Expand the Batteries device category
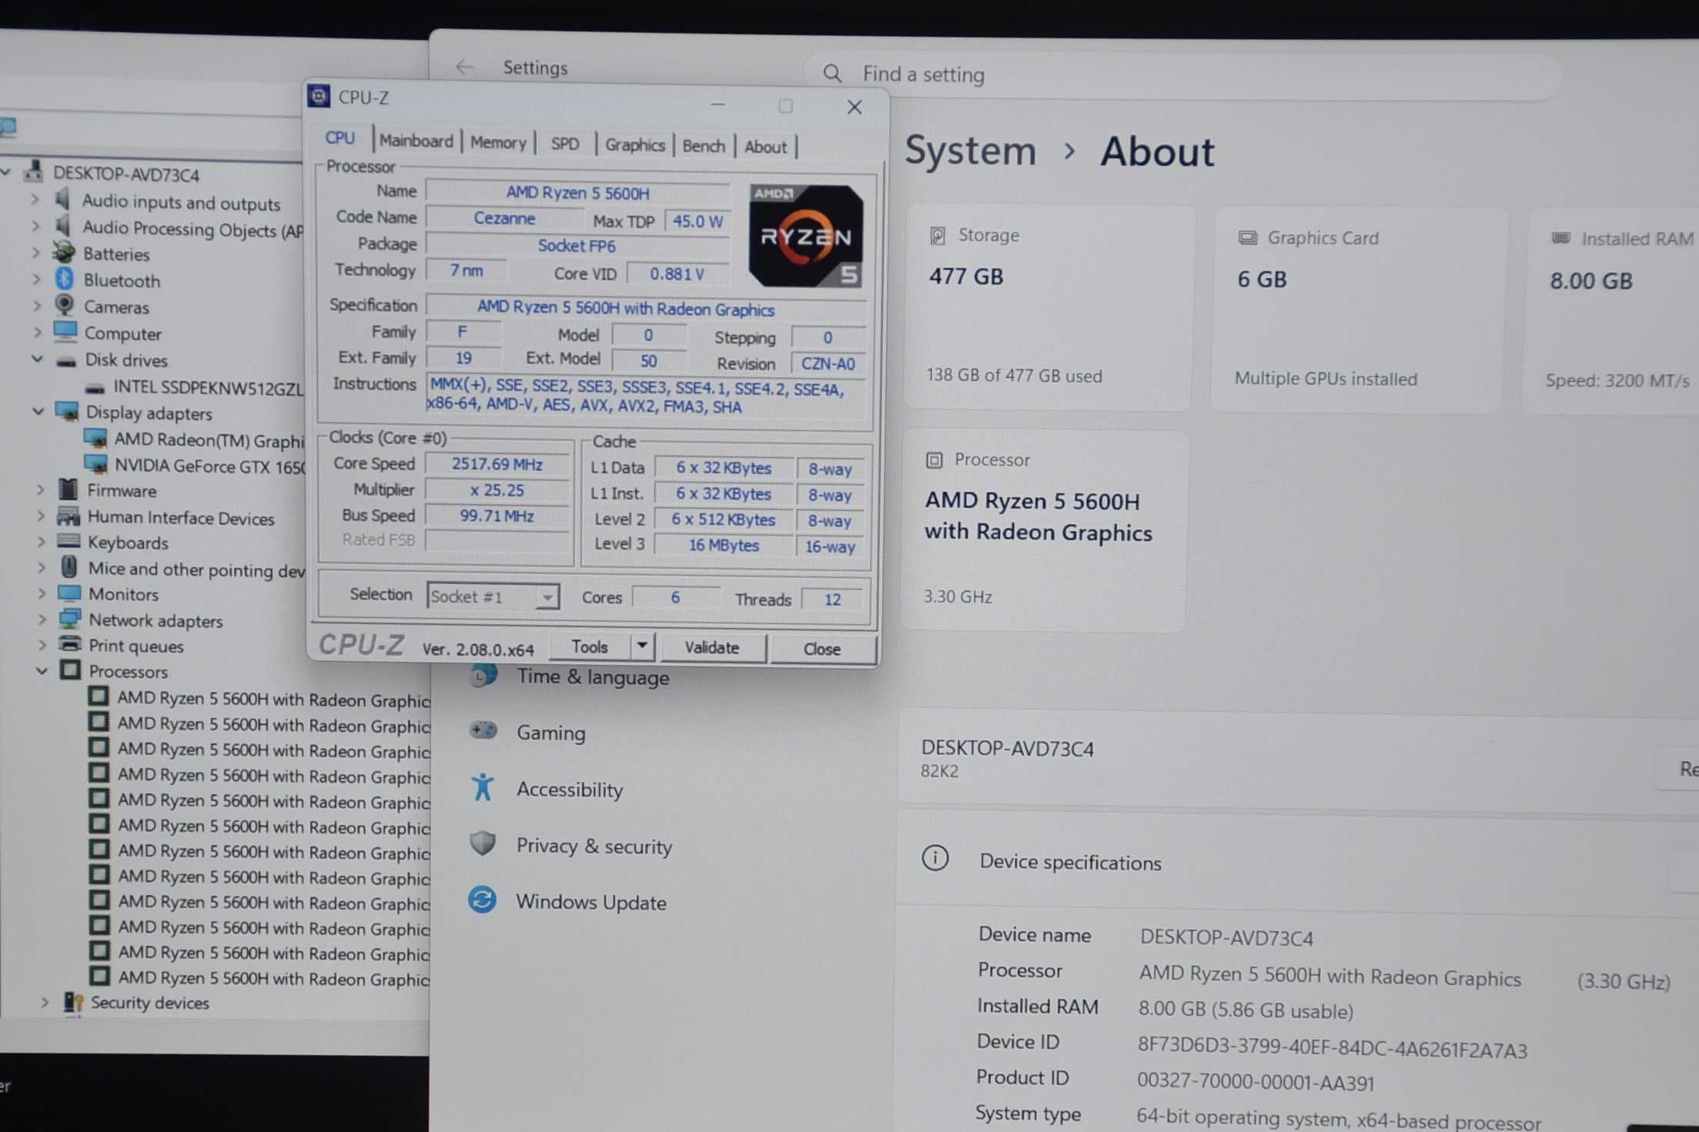Image resolution: width=1699 pixels, height=1132 pixels. point(35,252)
